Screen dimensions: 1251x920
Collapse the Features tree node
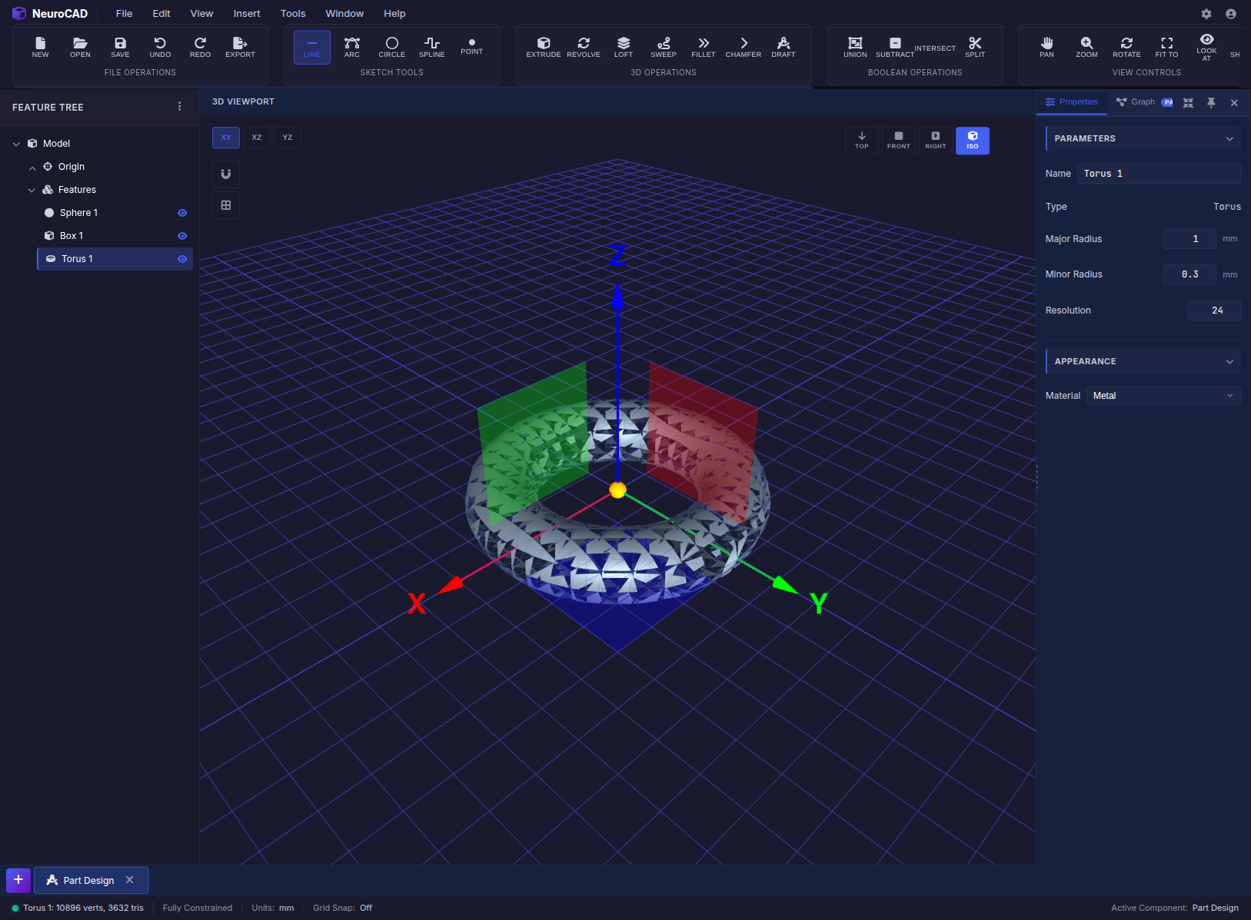(x=32, y=190)
